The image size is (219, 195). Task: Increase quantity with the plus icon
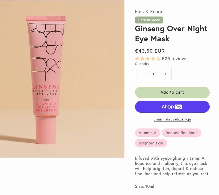(x=166, y=74)
